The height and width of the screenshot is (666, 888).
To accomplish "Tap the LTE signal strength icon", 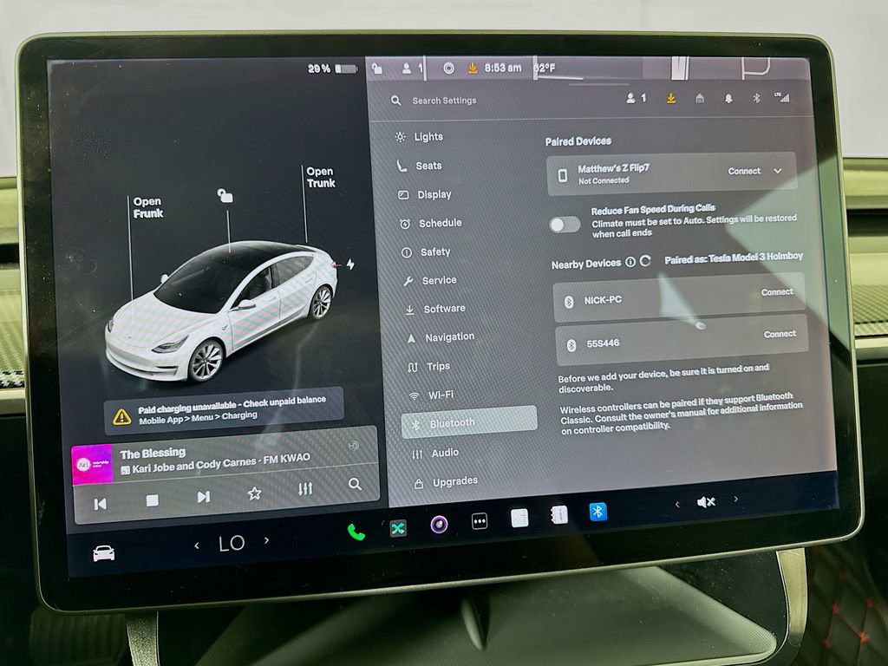I will click(781, 97).
